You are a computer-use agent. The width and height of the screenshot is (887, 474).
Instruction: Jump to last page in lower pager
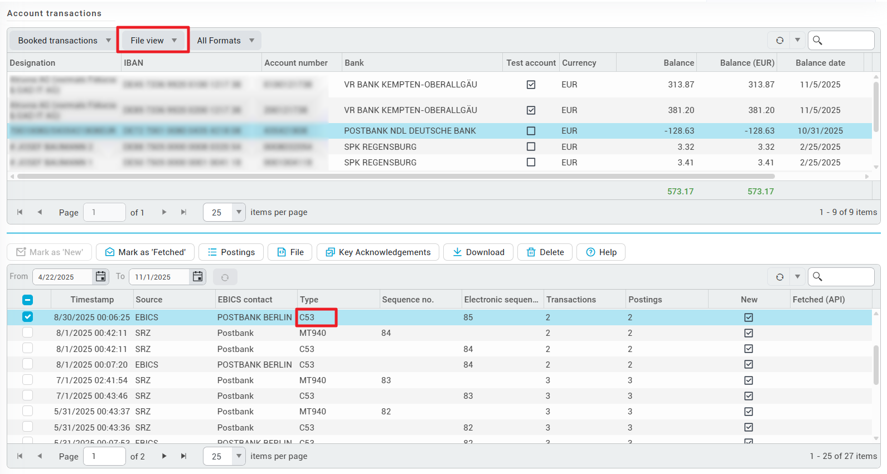click(183, 456)
